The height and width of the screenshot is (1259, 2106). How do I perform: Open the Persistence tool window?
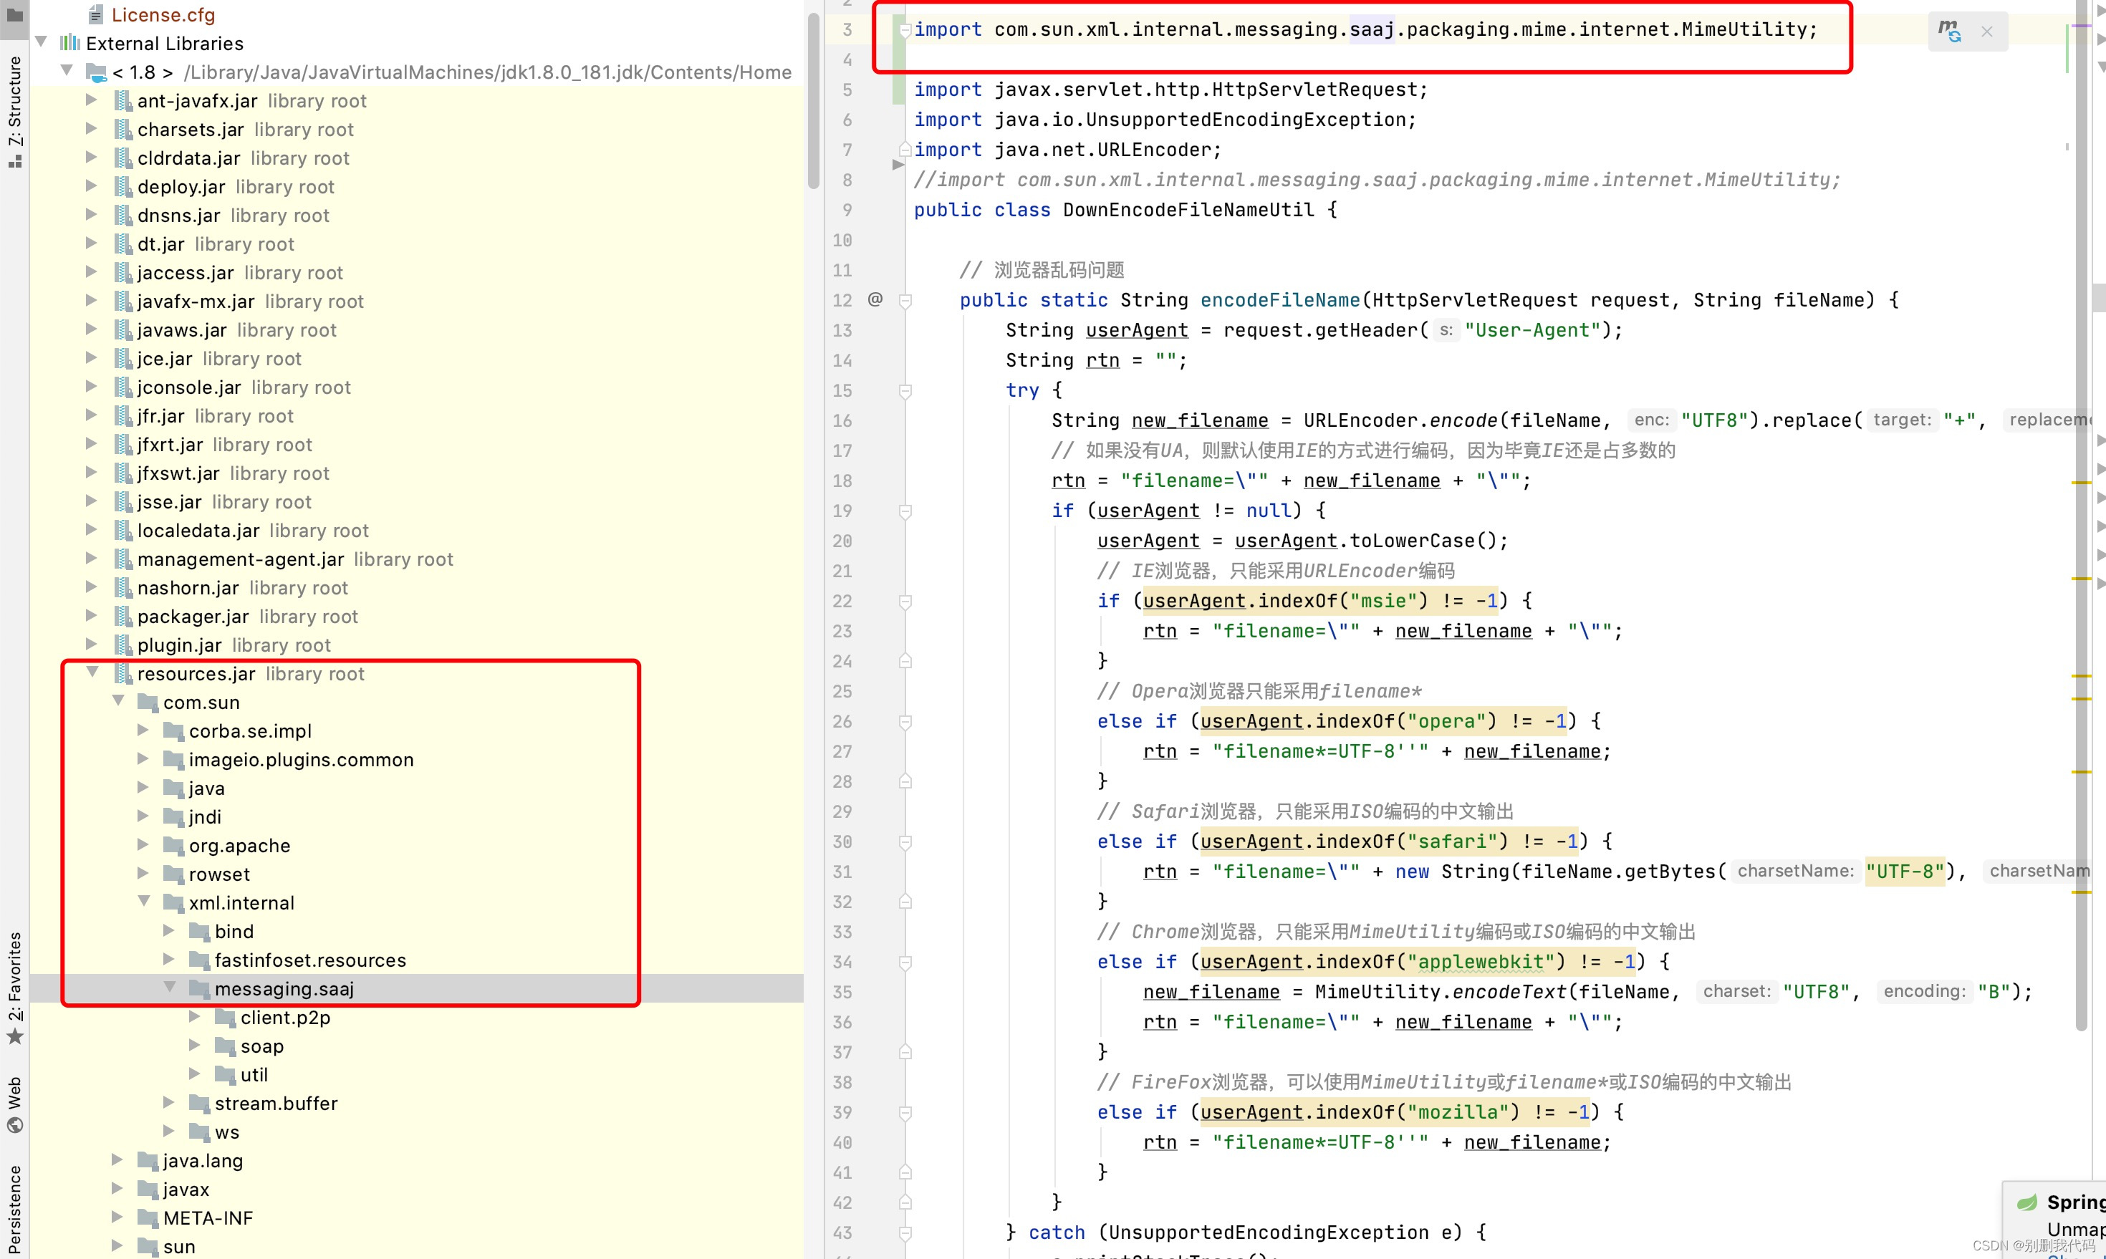pyautogui.click(x=14, y=1209)
